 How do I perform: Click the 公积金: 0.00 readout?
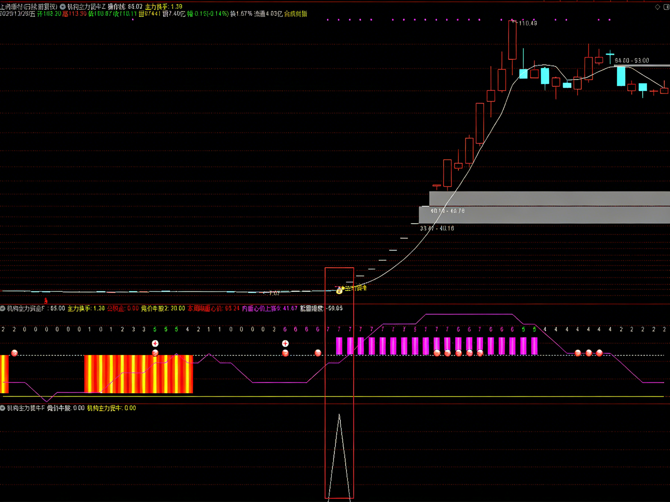123,308
